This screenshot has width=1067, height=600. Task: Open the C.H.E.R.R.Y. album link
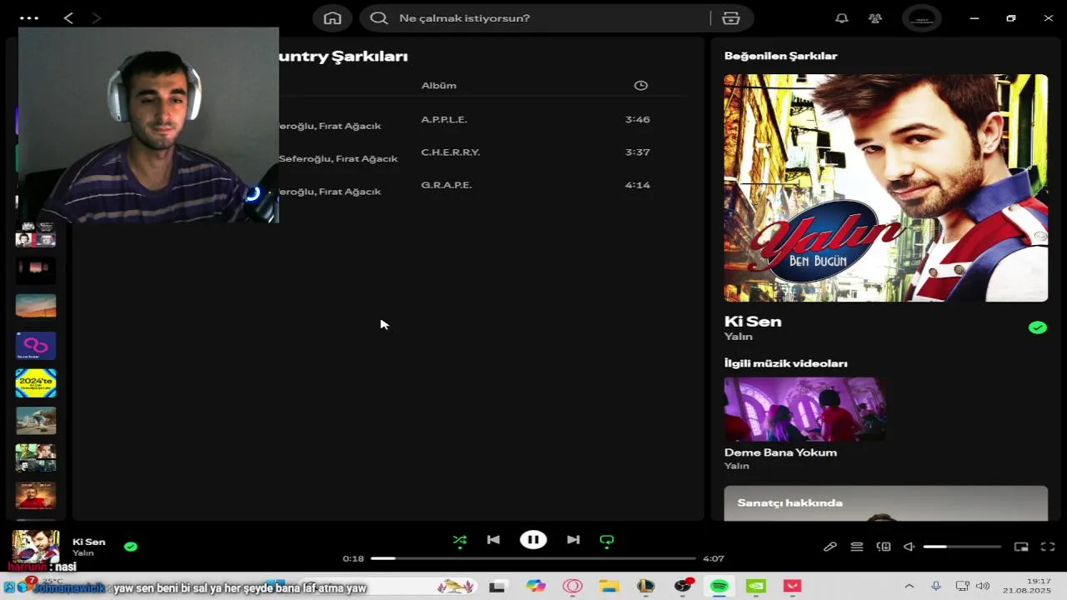[x=450, y=152]
